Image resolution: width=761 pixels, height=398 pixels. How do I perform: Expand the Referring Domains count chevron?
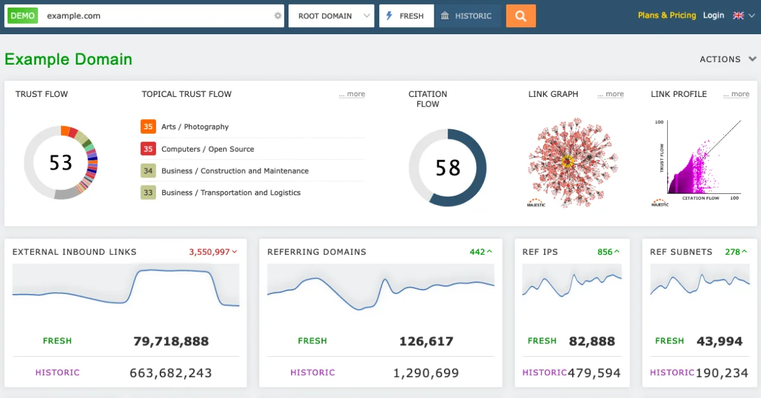tap(488, 251)
